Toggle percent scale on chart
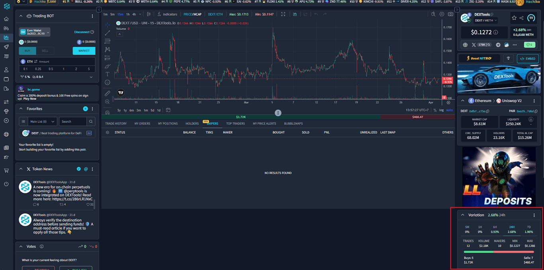The height and width of the screenshot is (270, 544). point(435,110)
